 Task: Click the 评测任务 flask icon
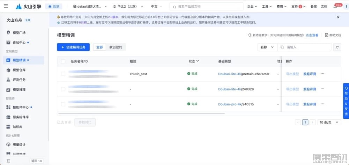click(x=8, y=80)
